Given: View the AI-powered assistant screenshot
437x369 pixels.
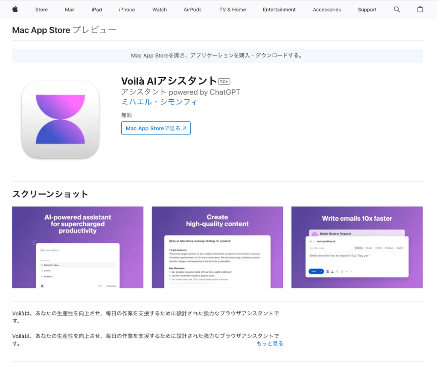Looking at the screenshot, I should [x=78, y=247].
